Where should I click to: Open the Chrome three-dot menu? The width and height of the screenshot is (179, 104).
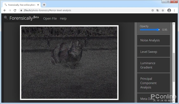(175, 10)
